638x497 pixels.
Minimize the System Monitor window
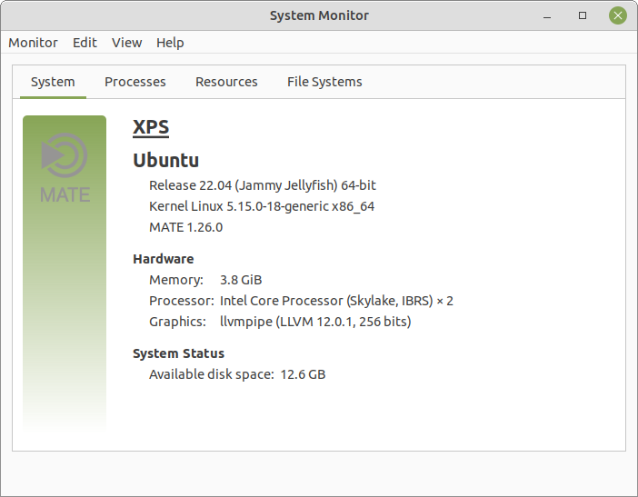pyautogui.click(x=547, y=15)
